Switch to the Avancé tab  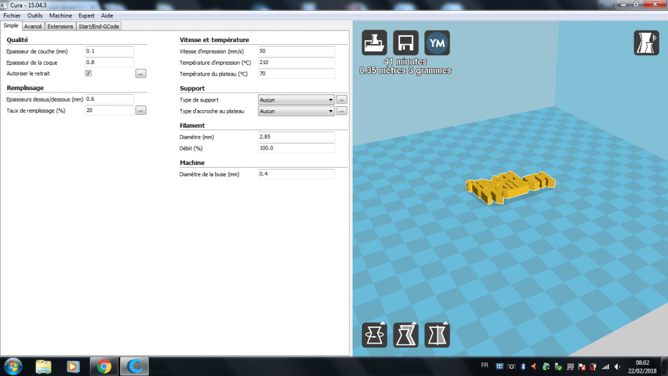33,27
